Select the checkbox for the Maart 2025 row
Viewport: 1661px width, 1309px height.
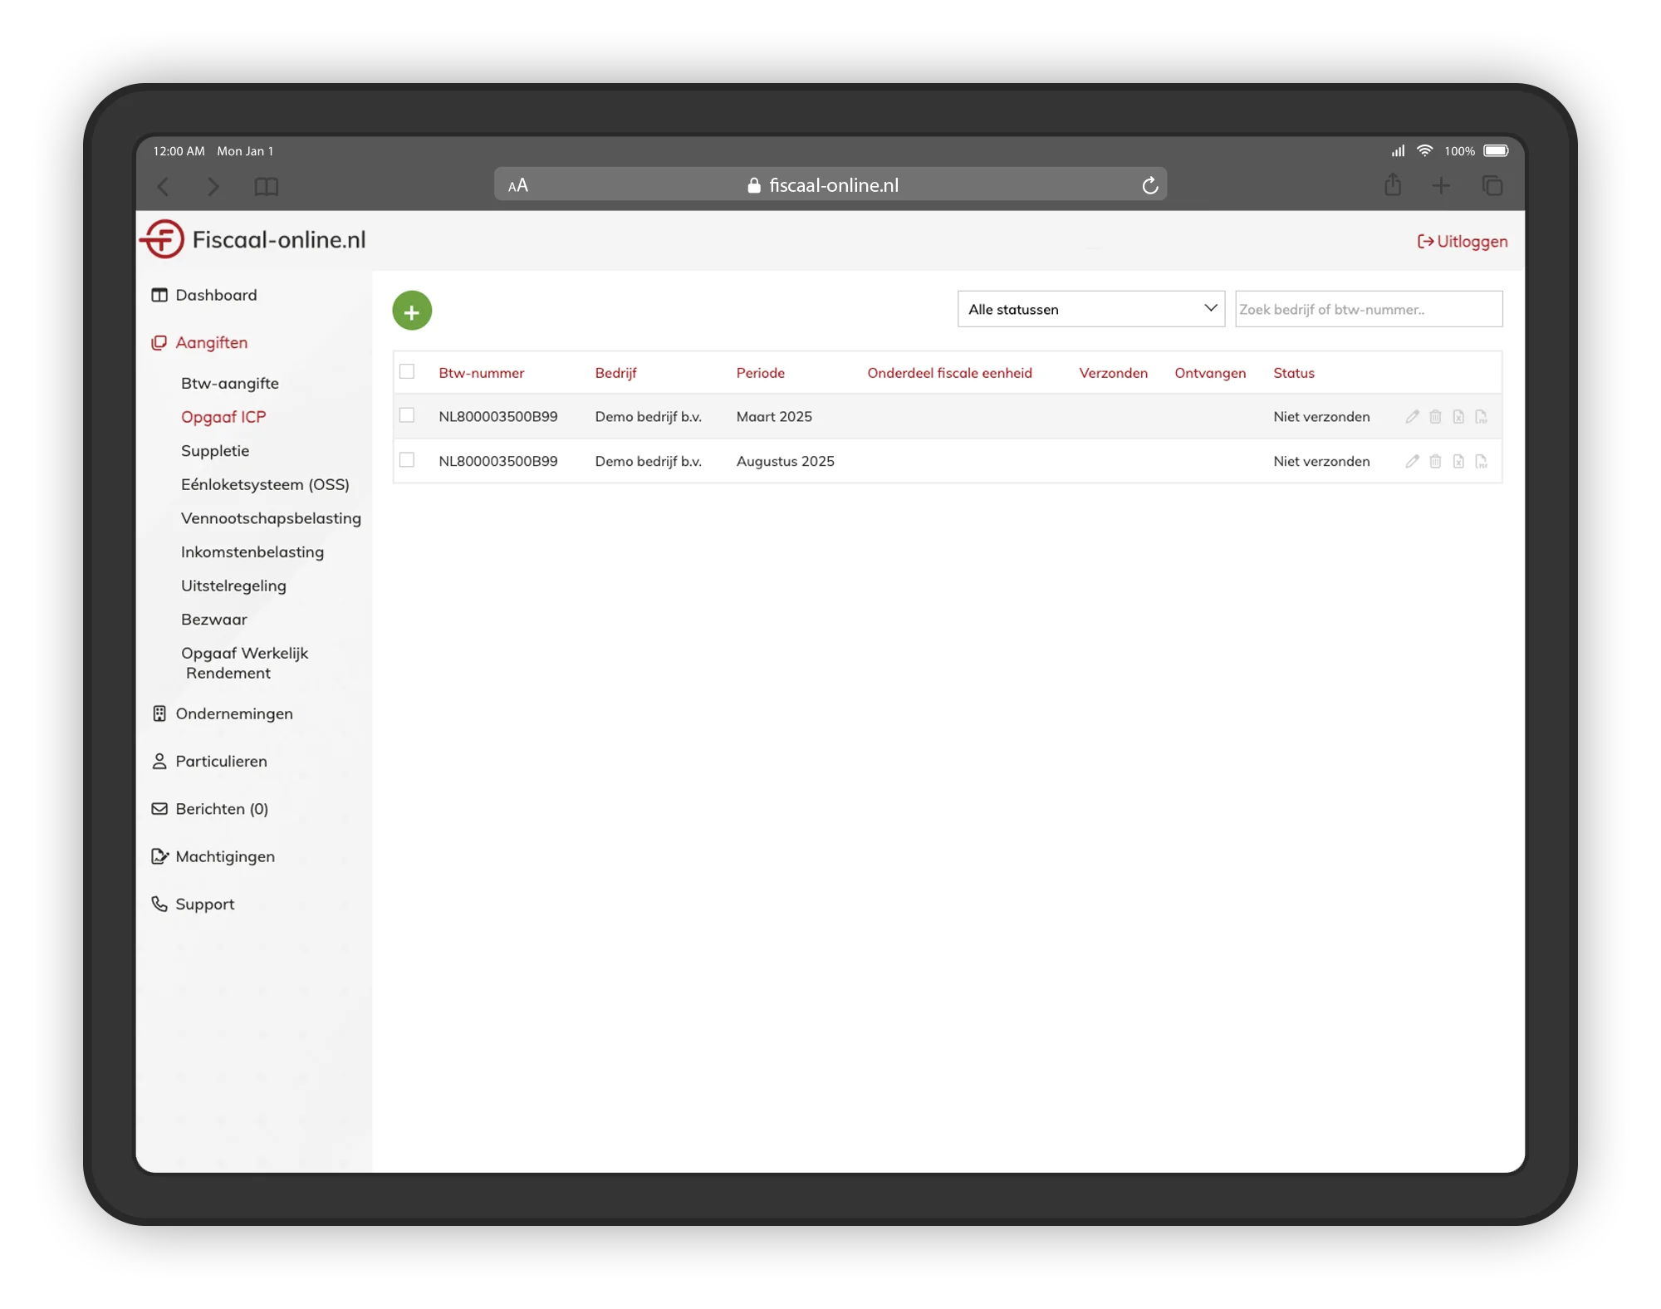point(407,414)
